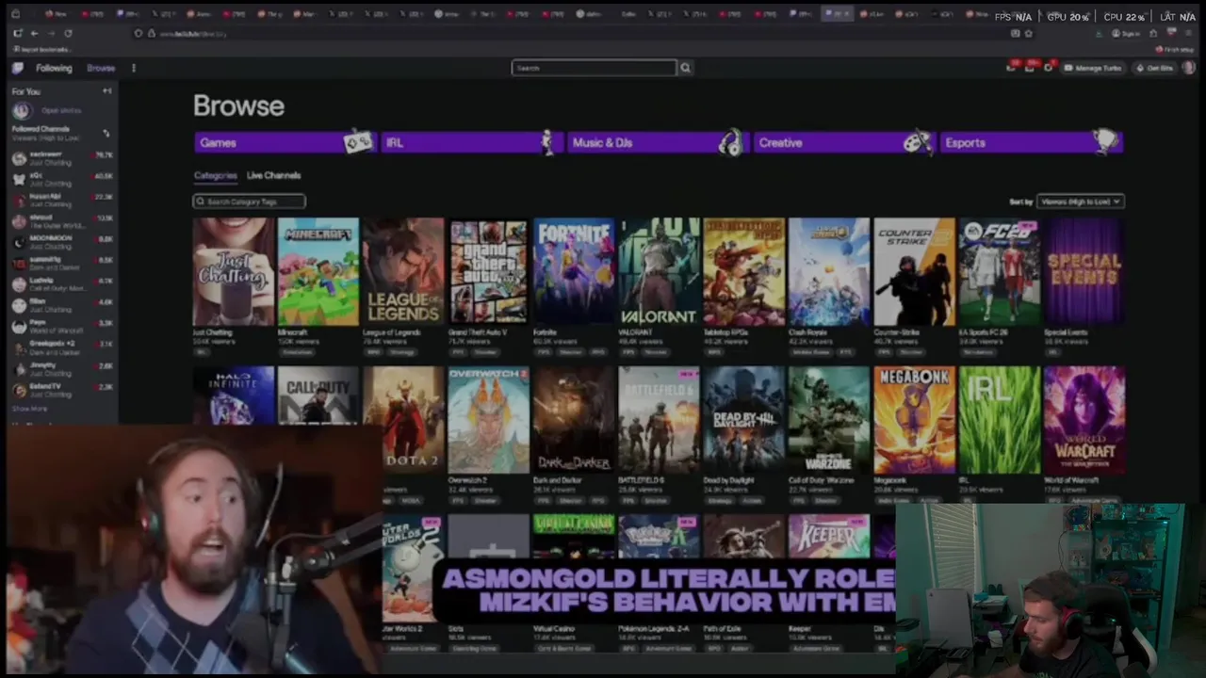The height and width of the screenshot is (678, 1206).
Task: Open HasanAbi channel in the sidebar
Action: pos(61,200)
